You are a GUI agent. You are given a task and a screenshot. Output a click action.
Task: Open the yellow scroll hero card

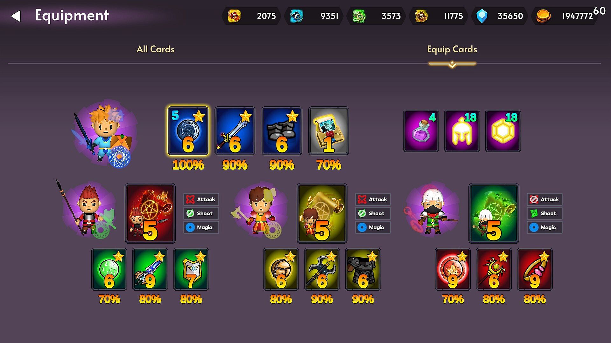[x=322, y=213]
